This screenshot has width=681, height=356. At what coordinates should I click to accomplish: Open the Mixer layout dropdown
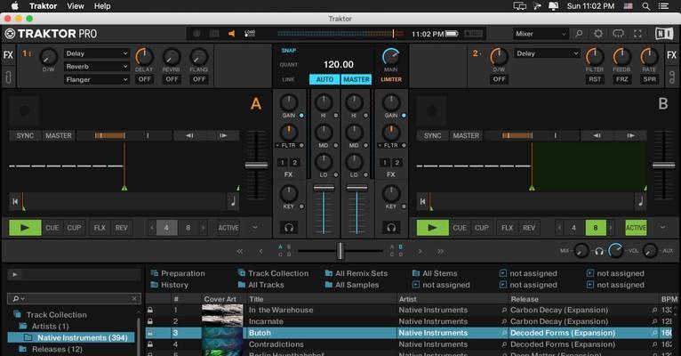[x=541, y=34]
